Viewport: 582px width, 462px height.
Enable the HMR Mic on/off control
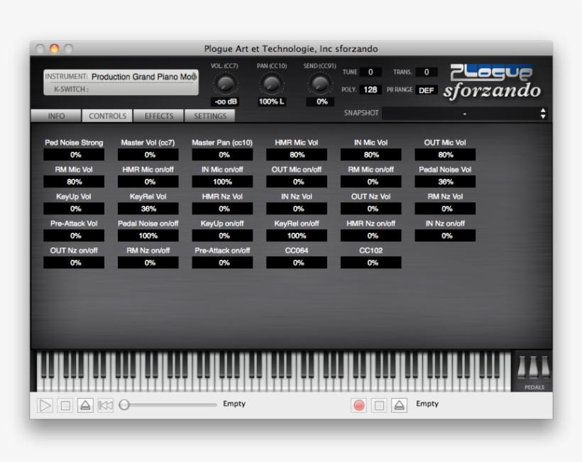tap(147, 180)
